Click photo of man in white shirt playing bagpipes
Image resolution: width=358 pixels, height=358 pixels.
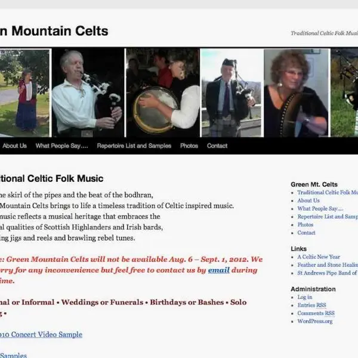(88, 93)
